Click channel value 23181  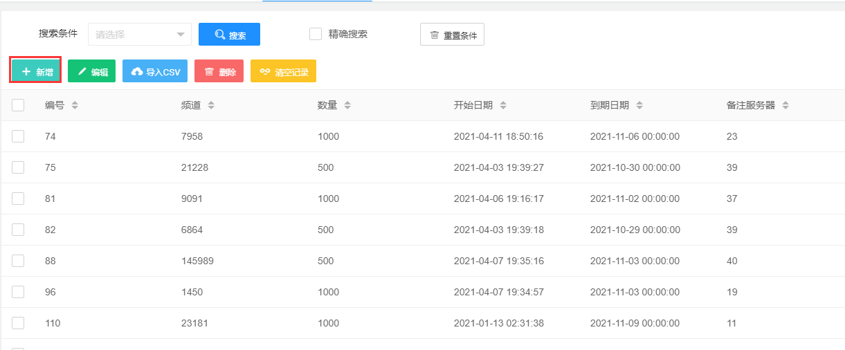[195, 323]
